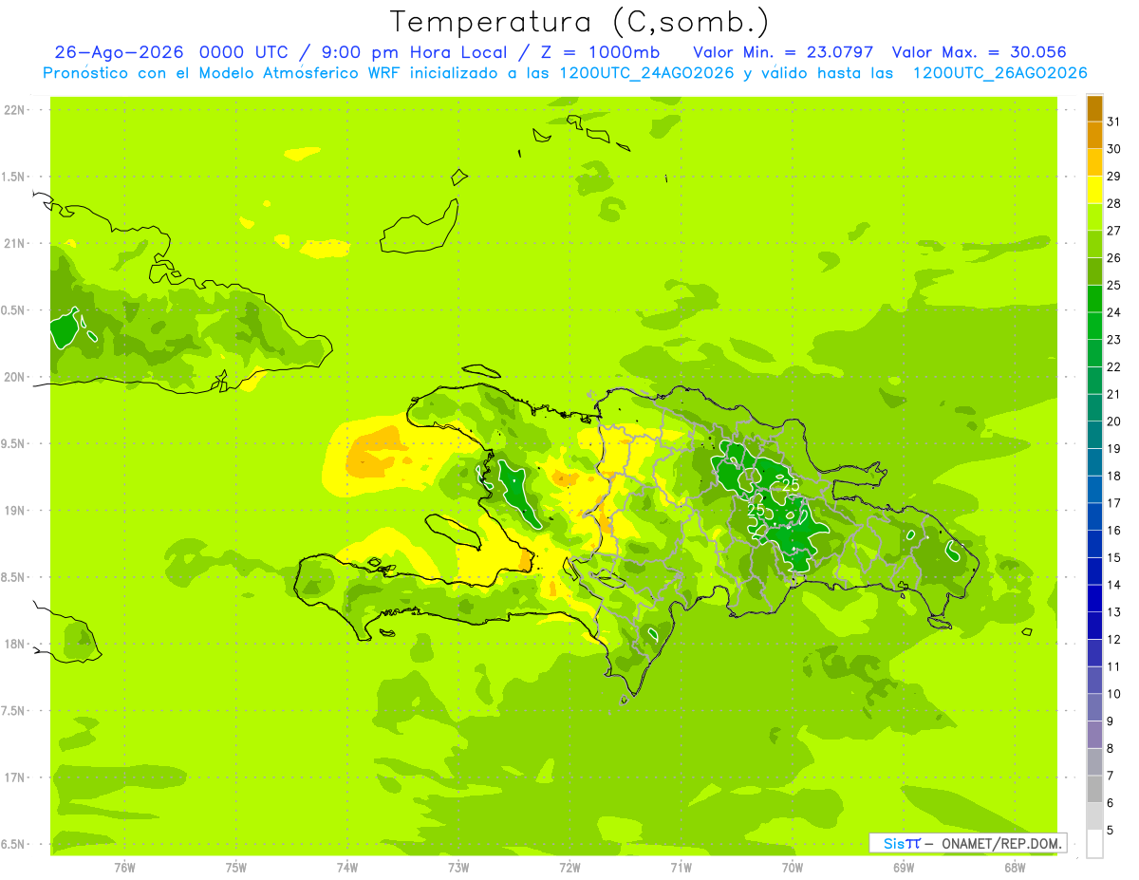Select the "Valor Min. = 23.0797" value
The width and height of the screenshot is (1139, 880).
coord(783,52)
